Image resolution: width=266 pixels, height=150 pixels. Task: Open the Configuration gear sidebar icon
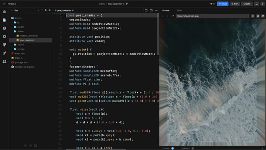tap(4, 37)
